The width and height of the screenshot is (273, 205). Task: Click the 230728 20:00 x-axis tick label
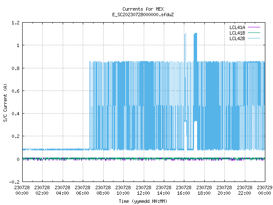224,190
